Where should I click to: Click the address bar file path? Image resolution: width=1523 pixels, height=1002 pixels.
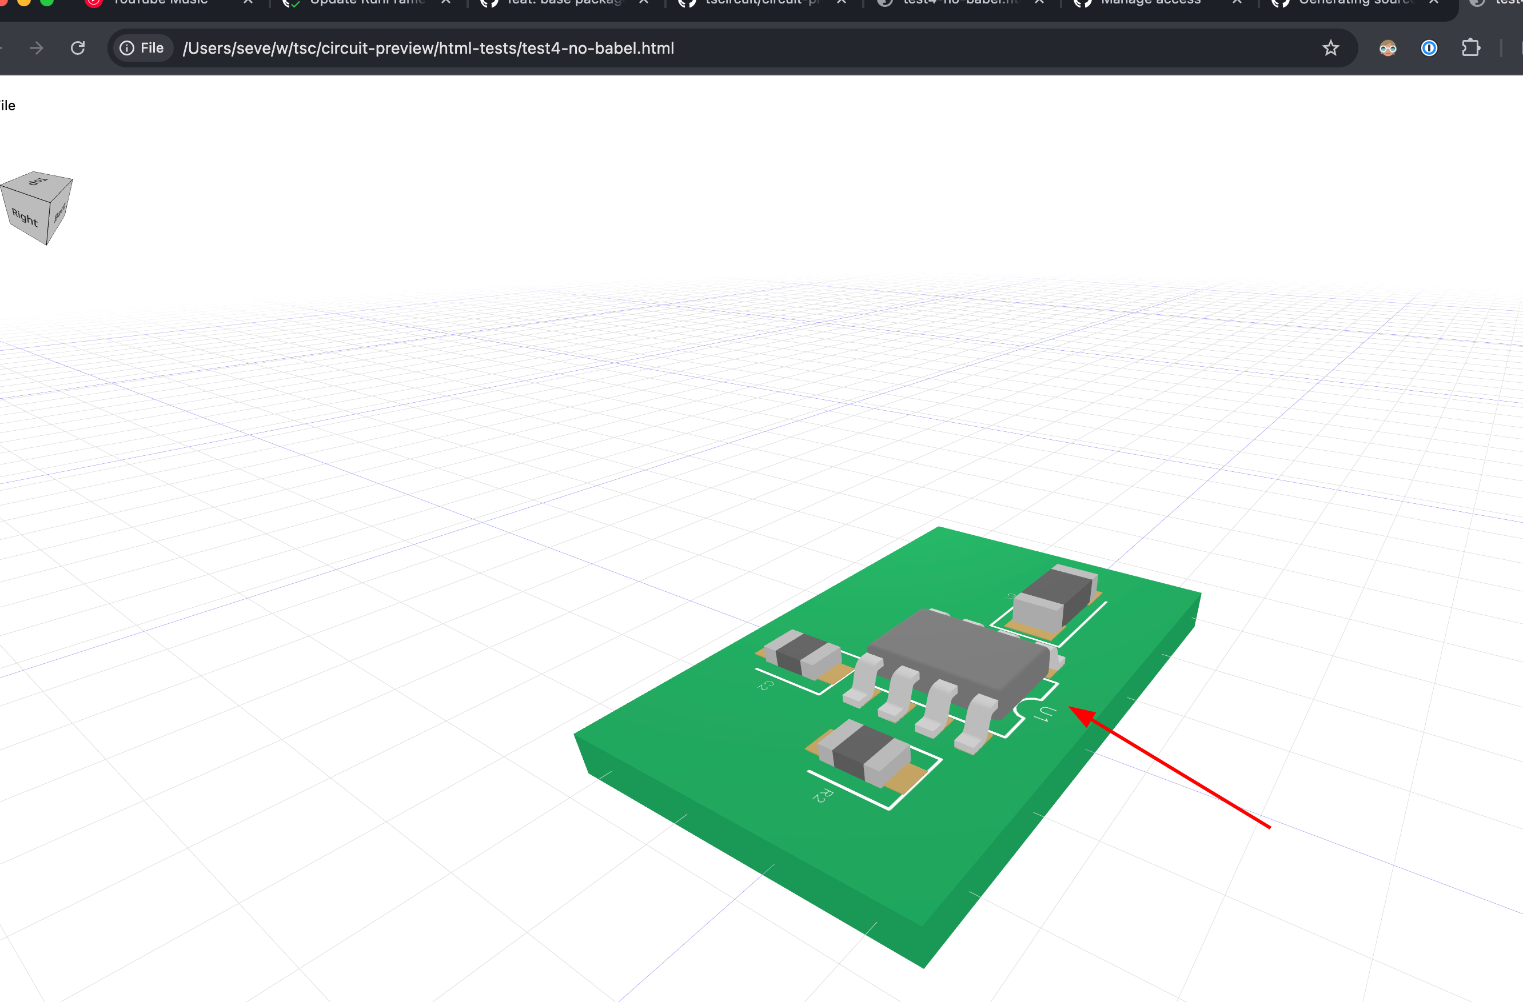coord(428,48)
